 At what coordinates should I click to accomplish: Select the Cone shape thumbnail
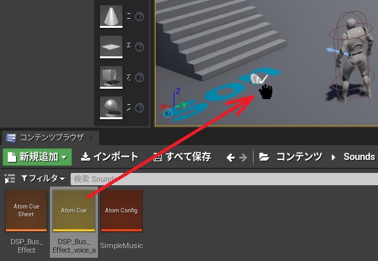point(111,16)
